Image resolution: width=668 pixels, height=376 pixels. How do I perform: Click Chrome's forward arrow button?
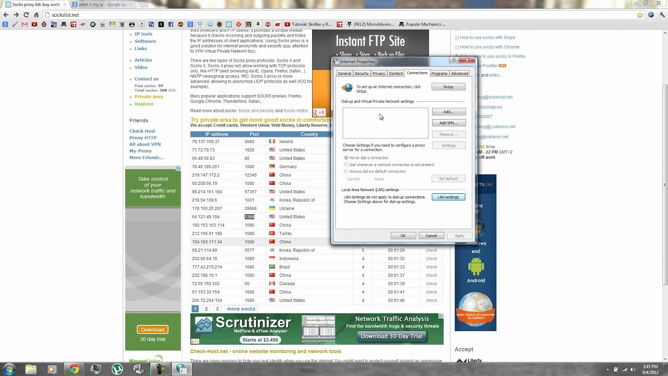pyautogui.click(x=16, y=15)
